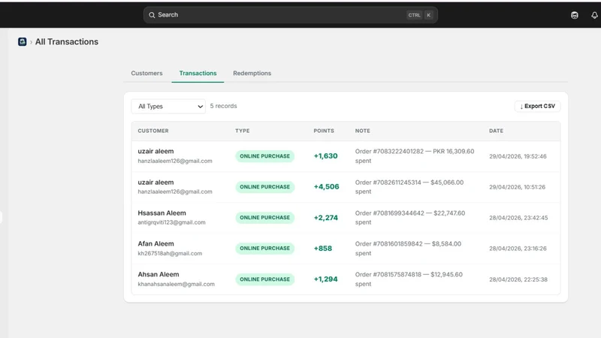Open the storefront icon in the top bar
601x338 pixels.
click(x=574, y=15)
